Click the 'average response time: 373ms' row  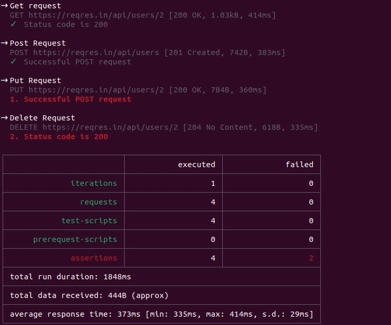161,314
